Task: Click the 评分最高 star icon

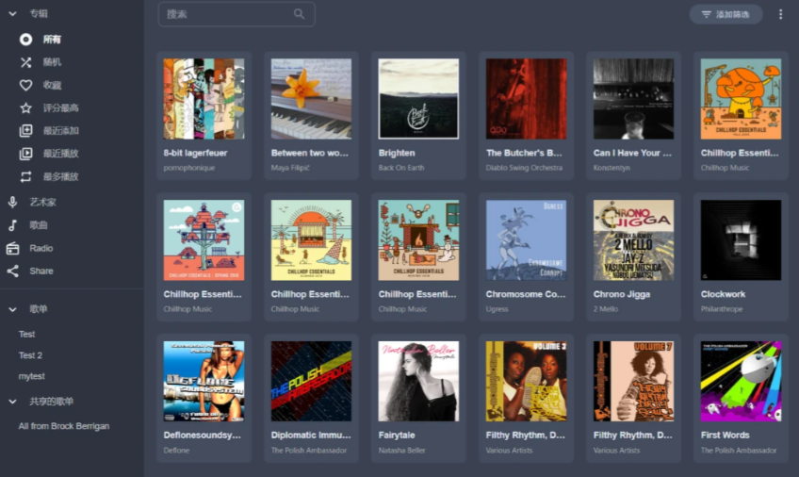Action: [25, 107]
